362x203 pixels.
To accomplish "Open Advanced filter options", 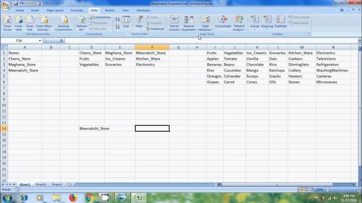I will point(155,29).
